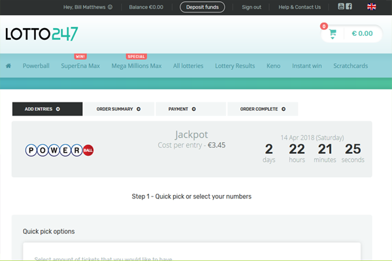Open Instant win menu item
The height and width of the screenshot is (261, 392).
point(307,66)
